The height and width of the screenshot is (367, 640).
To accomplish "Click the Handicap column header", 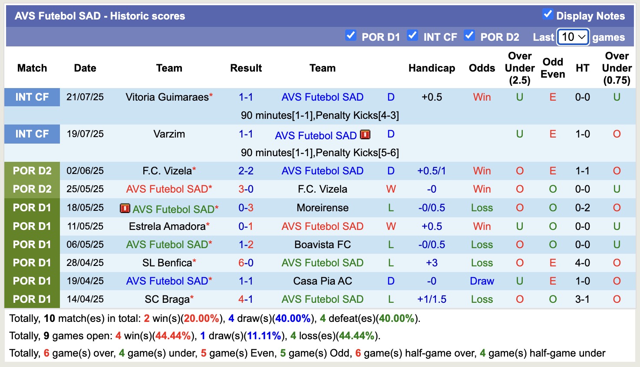I will tap(432, 68).
